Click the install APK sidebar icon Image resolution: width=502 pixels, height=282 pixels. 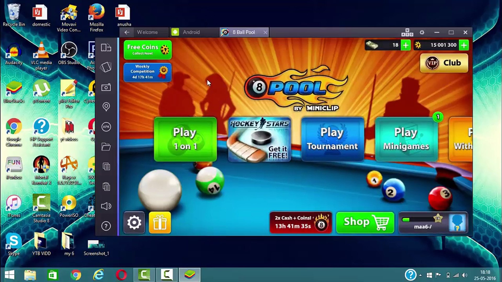[106, 127]
